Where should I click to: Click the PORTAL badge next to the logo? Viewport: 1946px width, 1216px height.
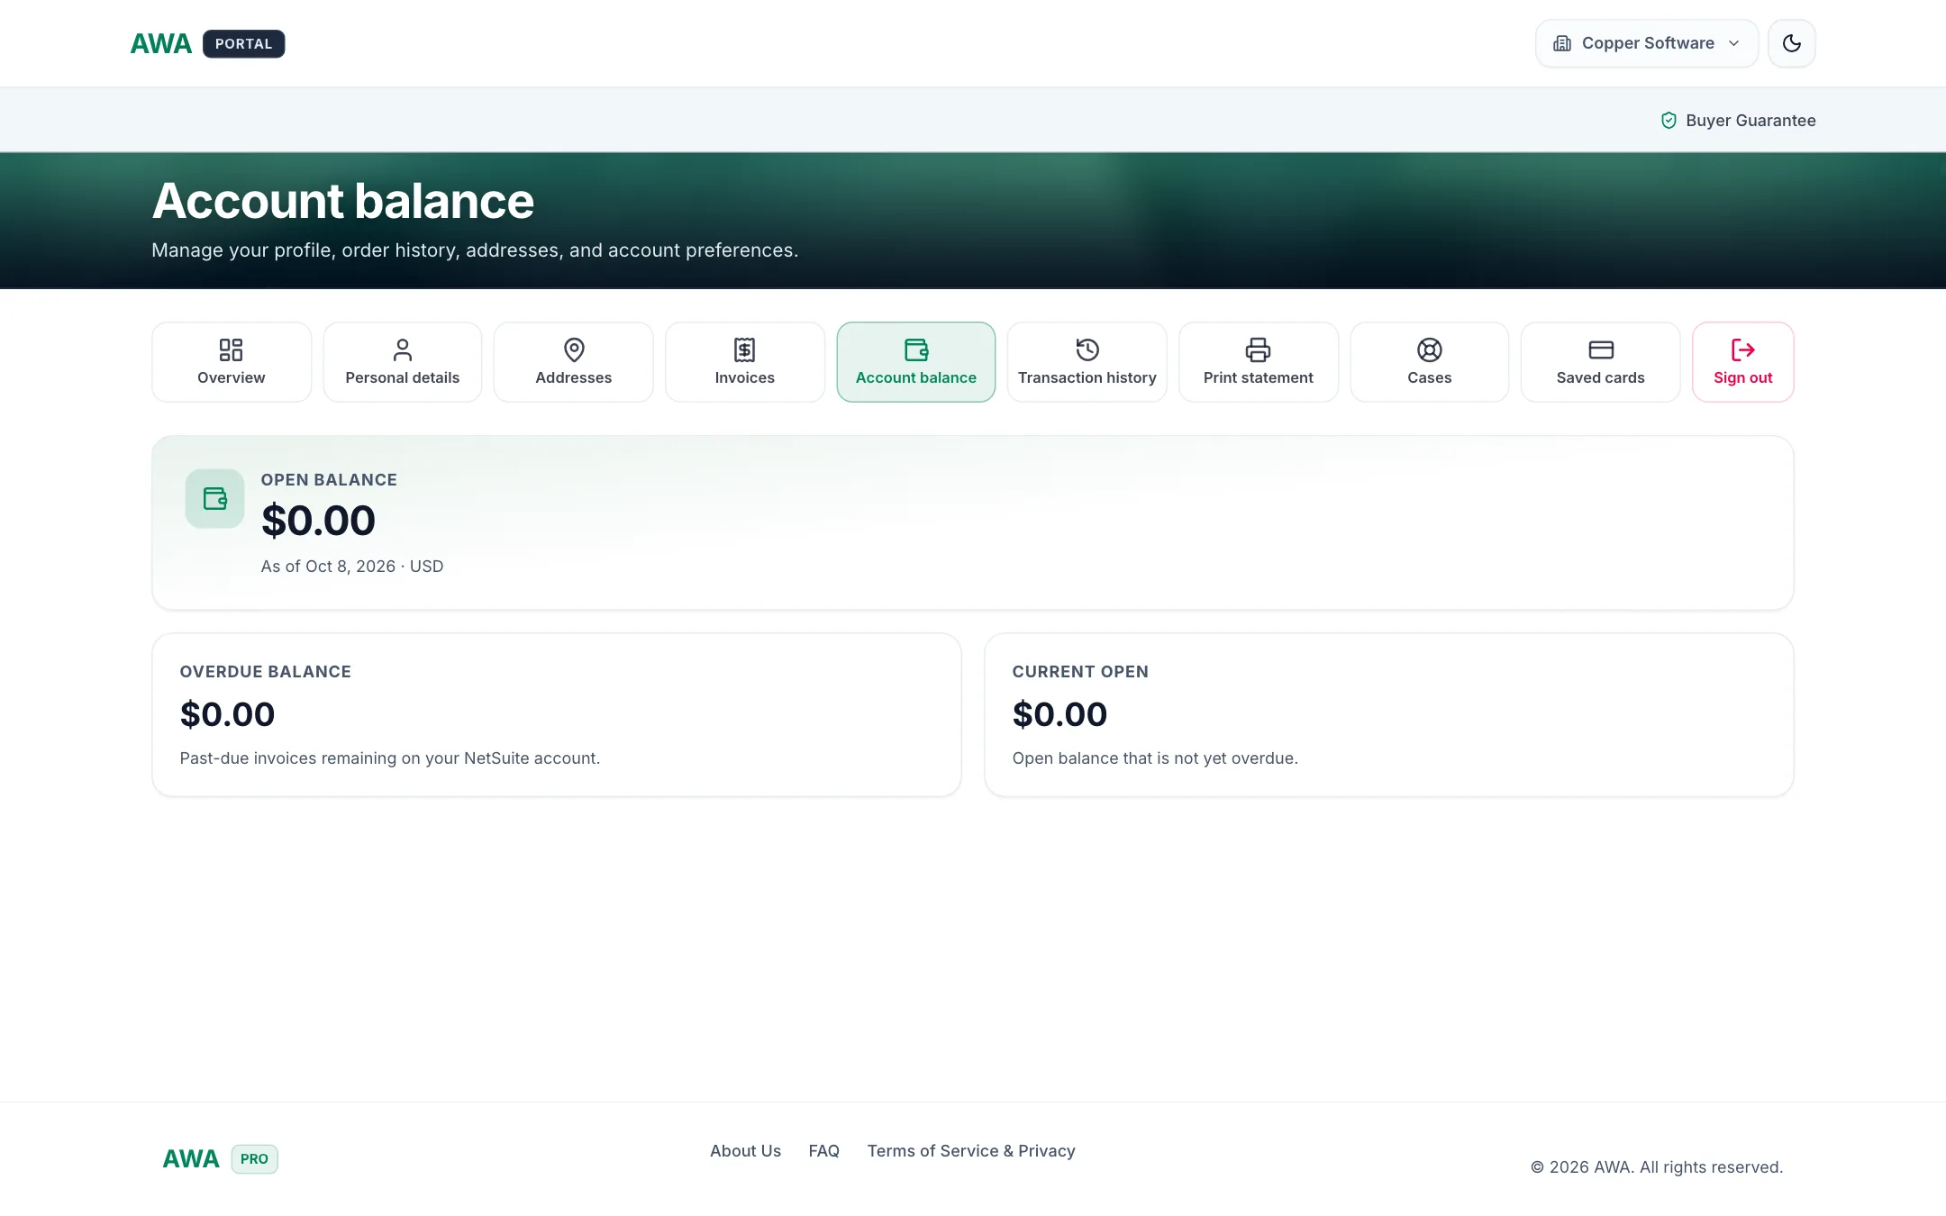[x=243, y=43]
